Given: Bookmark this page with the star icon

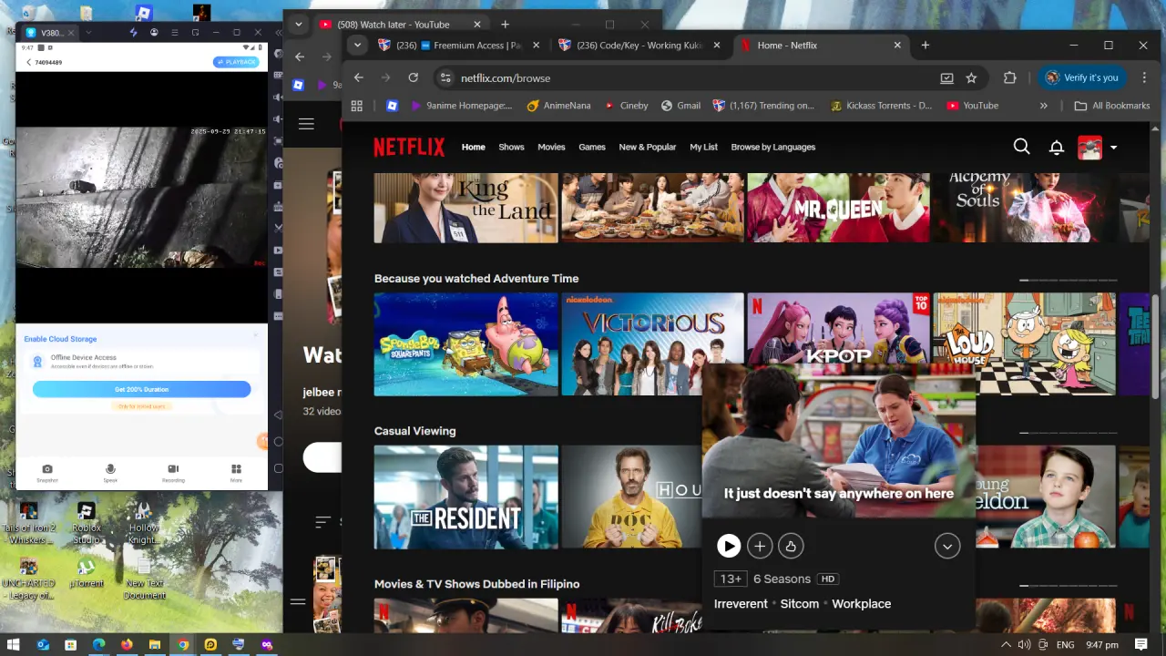Looking at the screenshot, I should pos(971,77).
